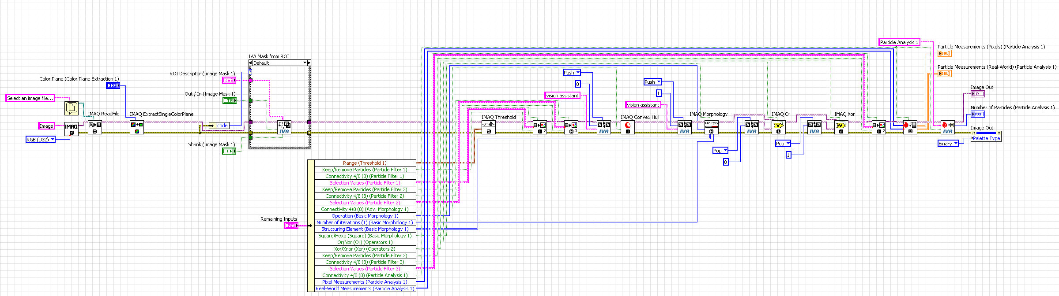
Task: Click the numeric constant 1 under second Push
Action: click(x=658, y=93)
